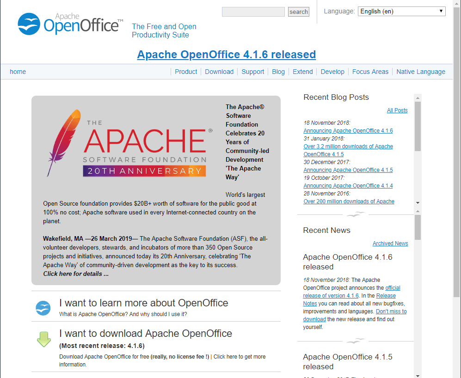This screenshot has height=378, width=461.
Task: Click the Recent News scrollbar thumb
Action: click(418, 227)
